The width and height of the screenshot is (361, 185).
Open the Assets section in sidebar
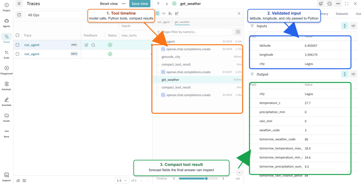click(x=6, y=117)
